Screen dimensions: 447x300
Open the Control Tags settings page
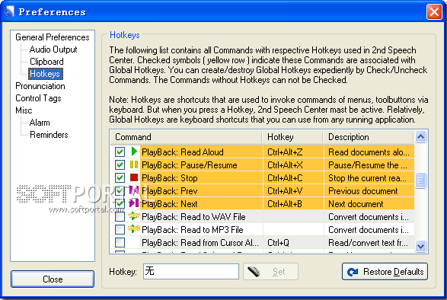[38, 98]
